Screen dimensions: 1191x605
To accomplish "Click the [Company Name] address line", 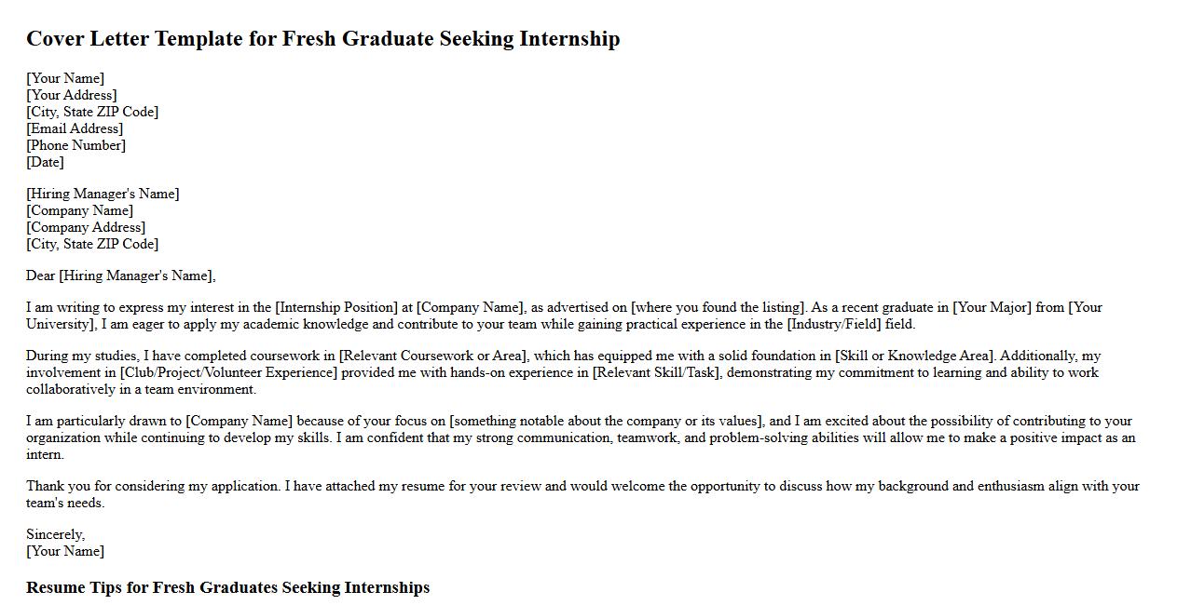I will (79, 210).
